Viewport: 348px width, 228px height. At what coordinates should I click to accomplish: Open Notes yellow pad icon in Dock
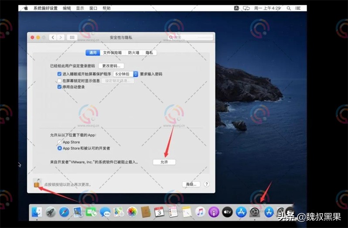pyautogui.click(x=187, y=212)
